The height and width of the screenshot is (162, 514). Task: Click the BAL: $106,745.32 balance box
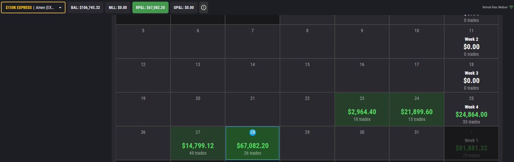click(85, 8)
